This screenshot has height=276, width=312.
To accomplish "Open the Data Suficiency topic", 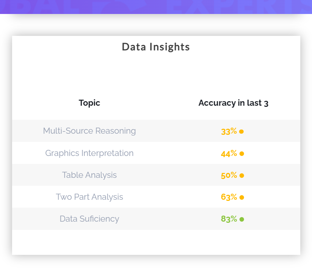I will [x=90, y=219].
